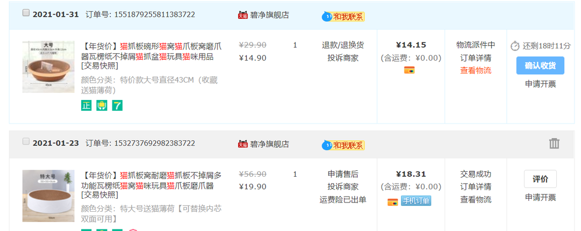
Task: Click the green 正 authenticity badge icon
Action: click(x=86, y=106)
